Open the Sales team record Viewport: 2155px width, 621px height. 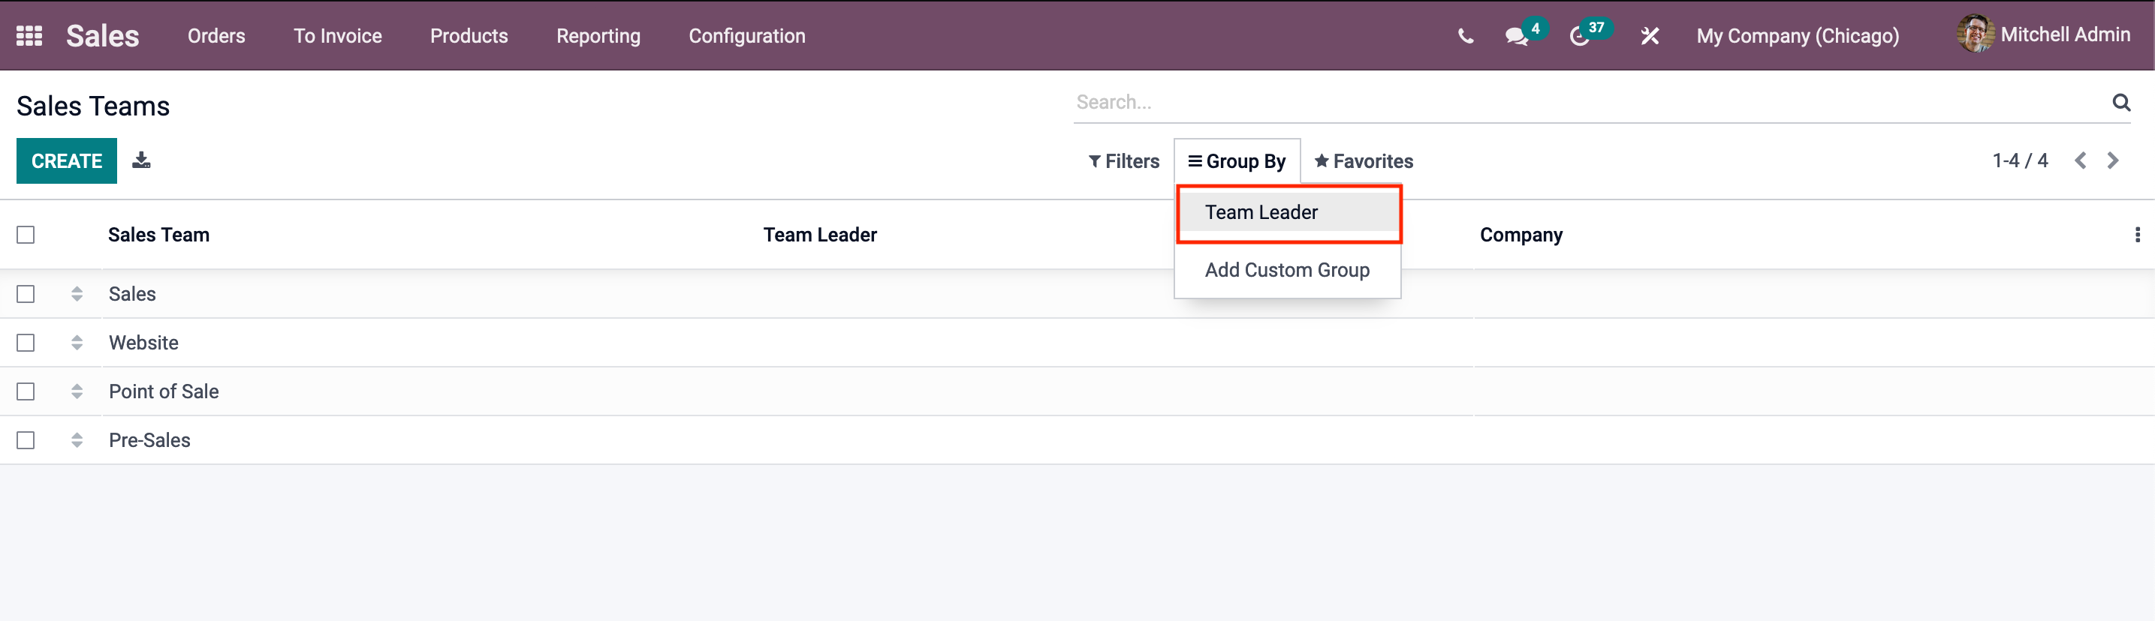(132, 294)
